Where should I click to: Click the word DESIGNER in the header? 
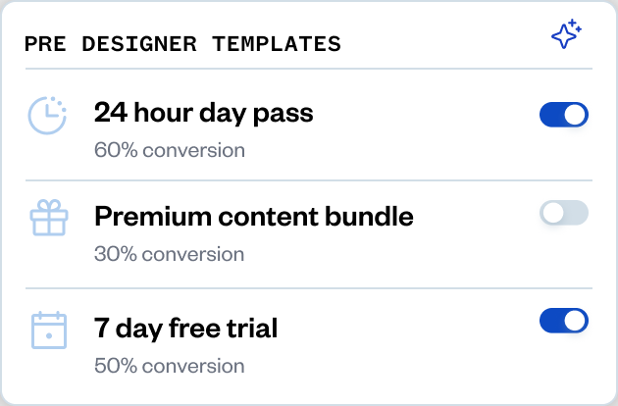coord(133,44)
